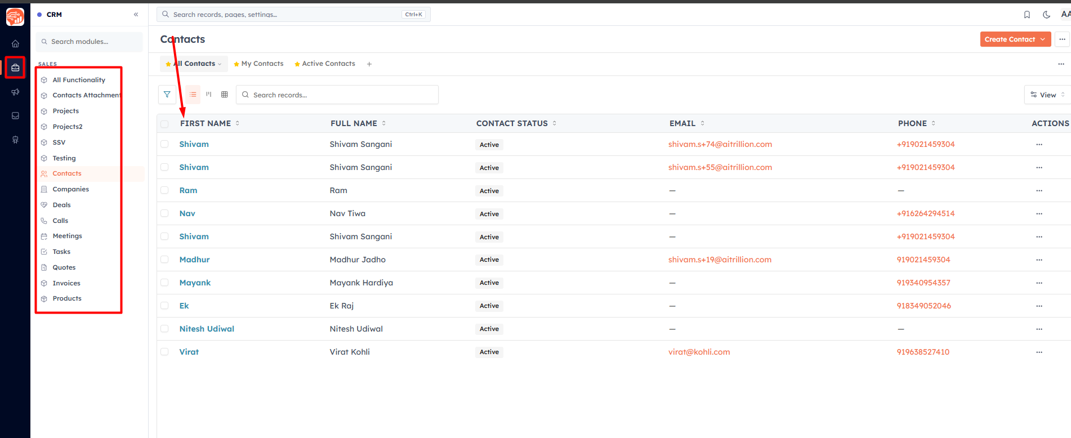Check the box for Ram row

[164, 190]
